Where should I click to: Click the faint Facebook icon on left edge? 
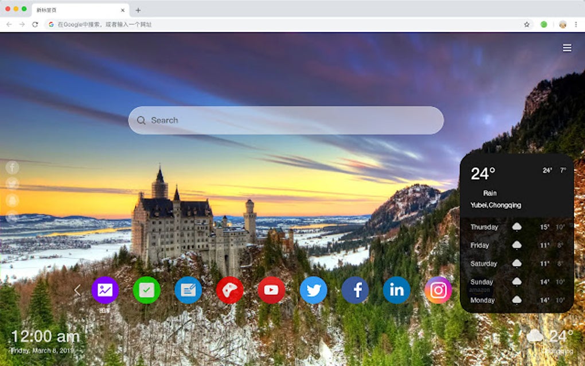[11, 168]
